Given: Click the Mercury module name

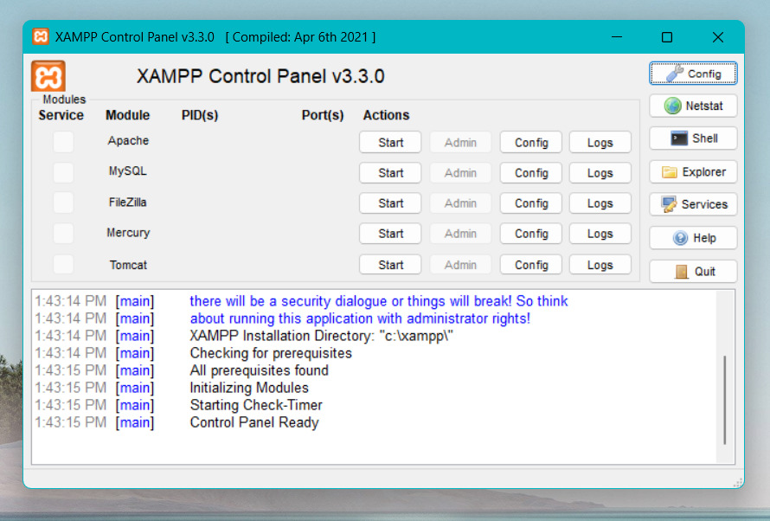Looking at the screenshot, I should click(x=128, y=232).
